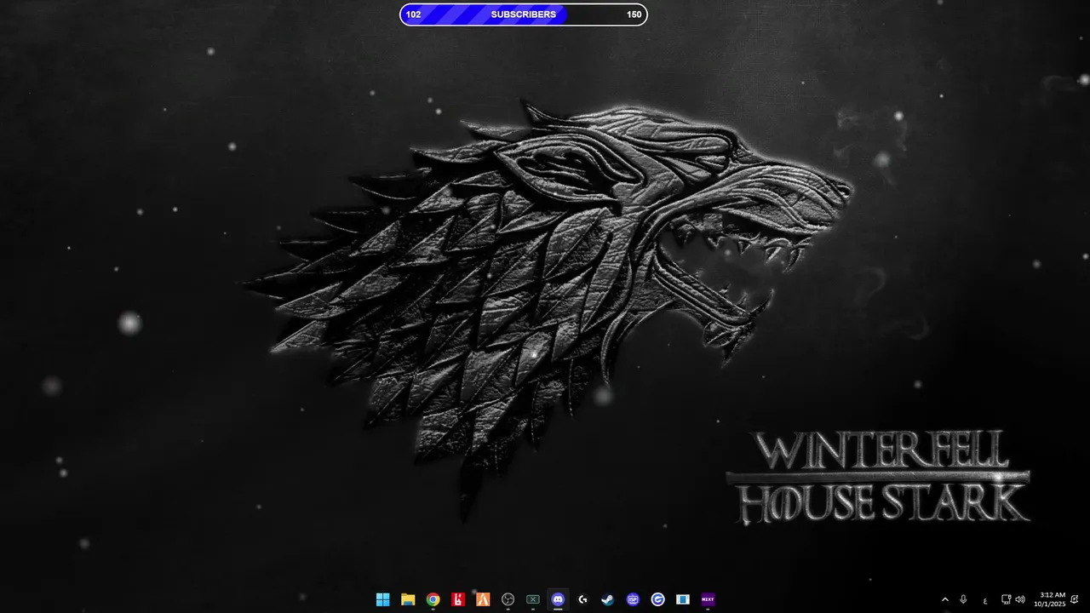
Task: Open Logitech G HUB from the taskbar
Action: click(x=582, y=599)
